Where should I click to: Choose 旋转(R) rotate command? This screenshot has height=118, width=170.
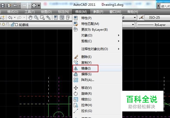(x=97, y=94)
